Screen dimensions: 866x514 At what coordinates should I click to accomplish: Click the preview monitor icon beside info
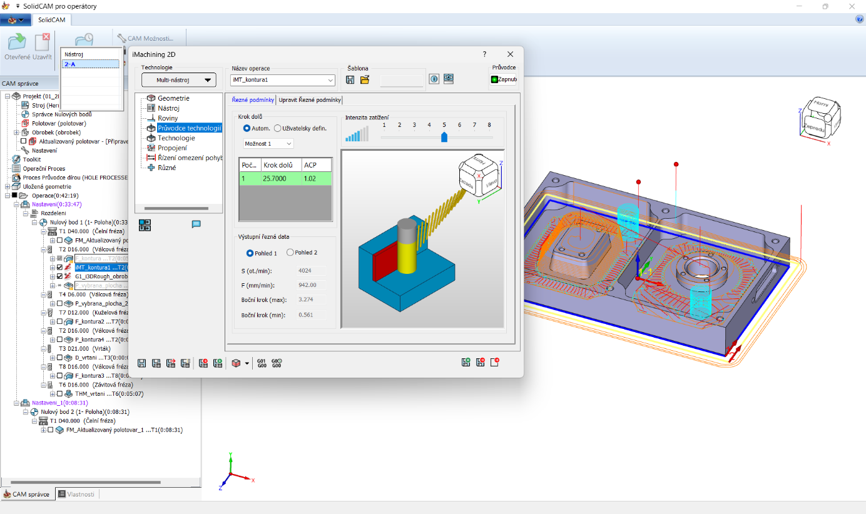(448, 79)
